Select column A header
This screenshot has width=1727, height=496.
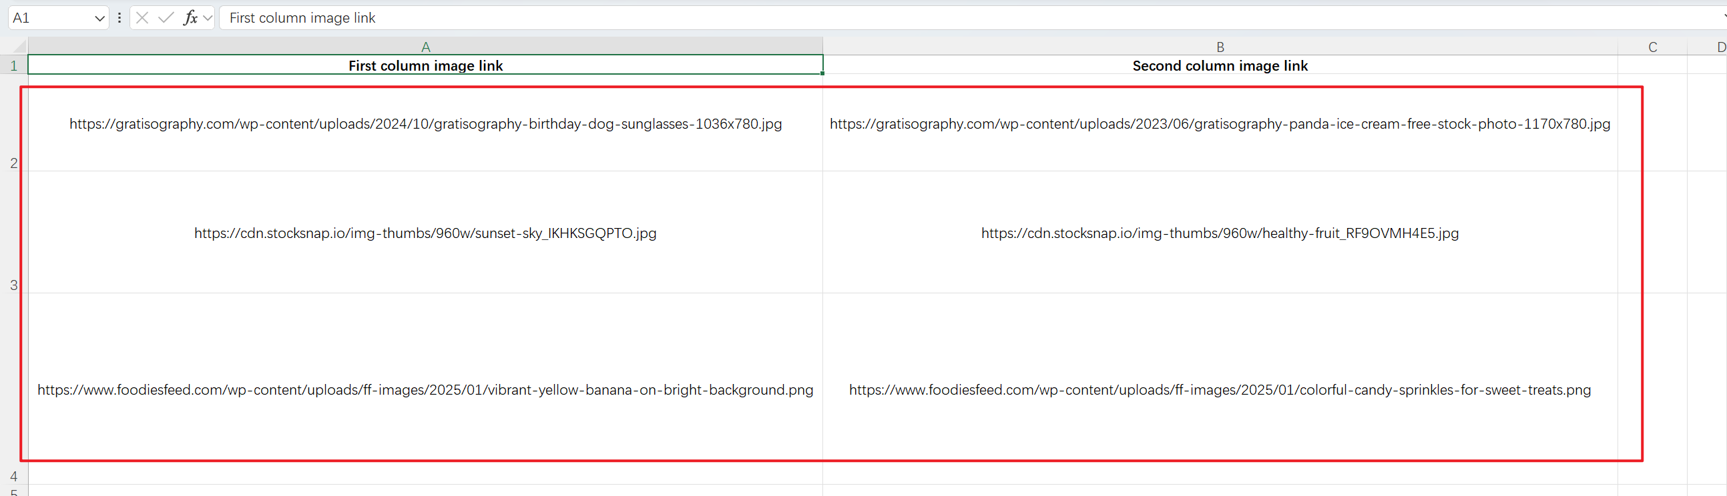(x=426, y=46)
